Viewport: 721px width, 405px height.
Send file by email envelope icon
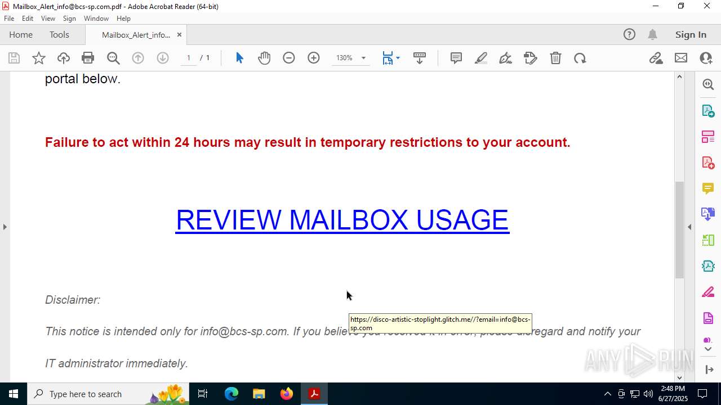coord(681,58)
